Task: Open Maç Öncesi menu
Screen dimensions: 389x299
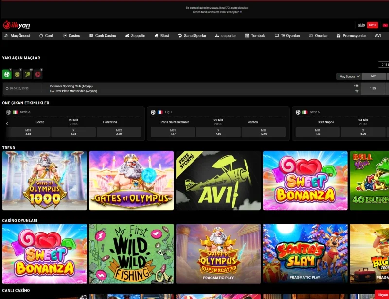Action: click(x=18, y=35)
